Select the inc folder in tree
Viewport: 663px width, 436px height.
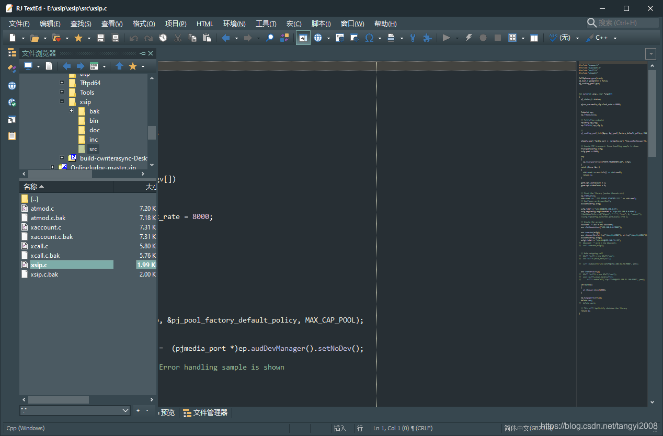94,140
